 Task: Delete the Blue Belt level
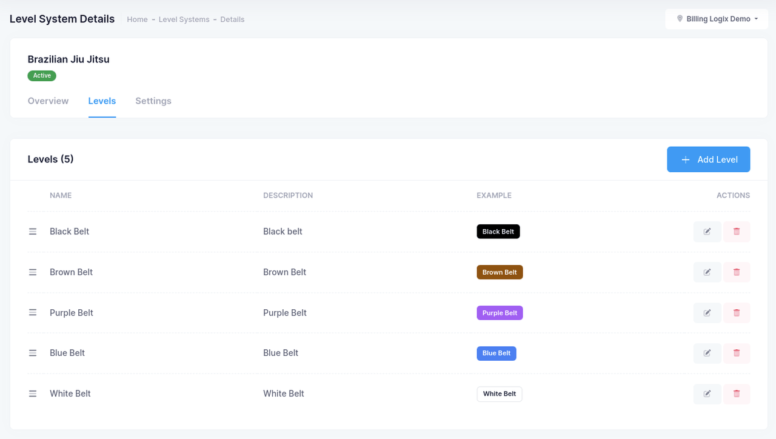pyautogui.click(x=737, y=353)
